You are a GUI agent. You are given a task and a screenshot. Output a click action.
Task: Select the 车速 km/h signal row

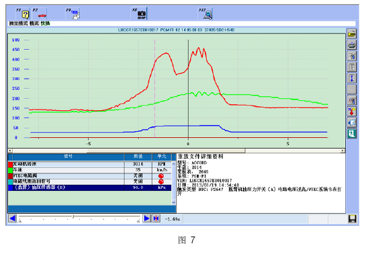click(x=89, y=170)
